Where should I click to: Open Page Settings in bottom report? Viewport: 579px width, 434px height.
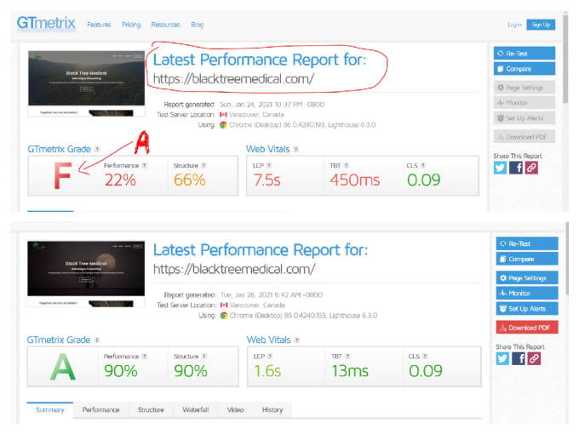click(527, 278)
